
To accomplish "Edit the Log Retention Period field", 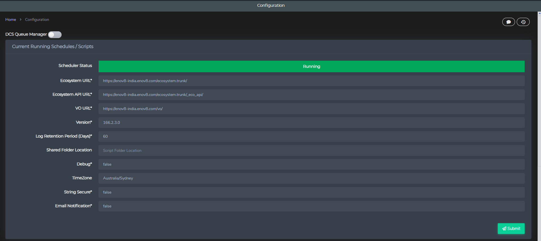I will tap(311, 136).
